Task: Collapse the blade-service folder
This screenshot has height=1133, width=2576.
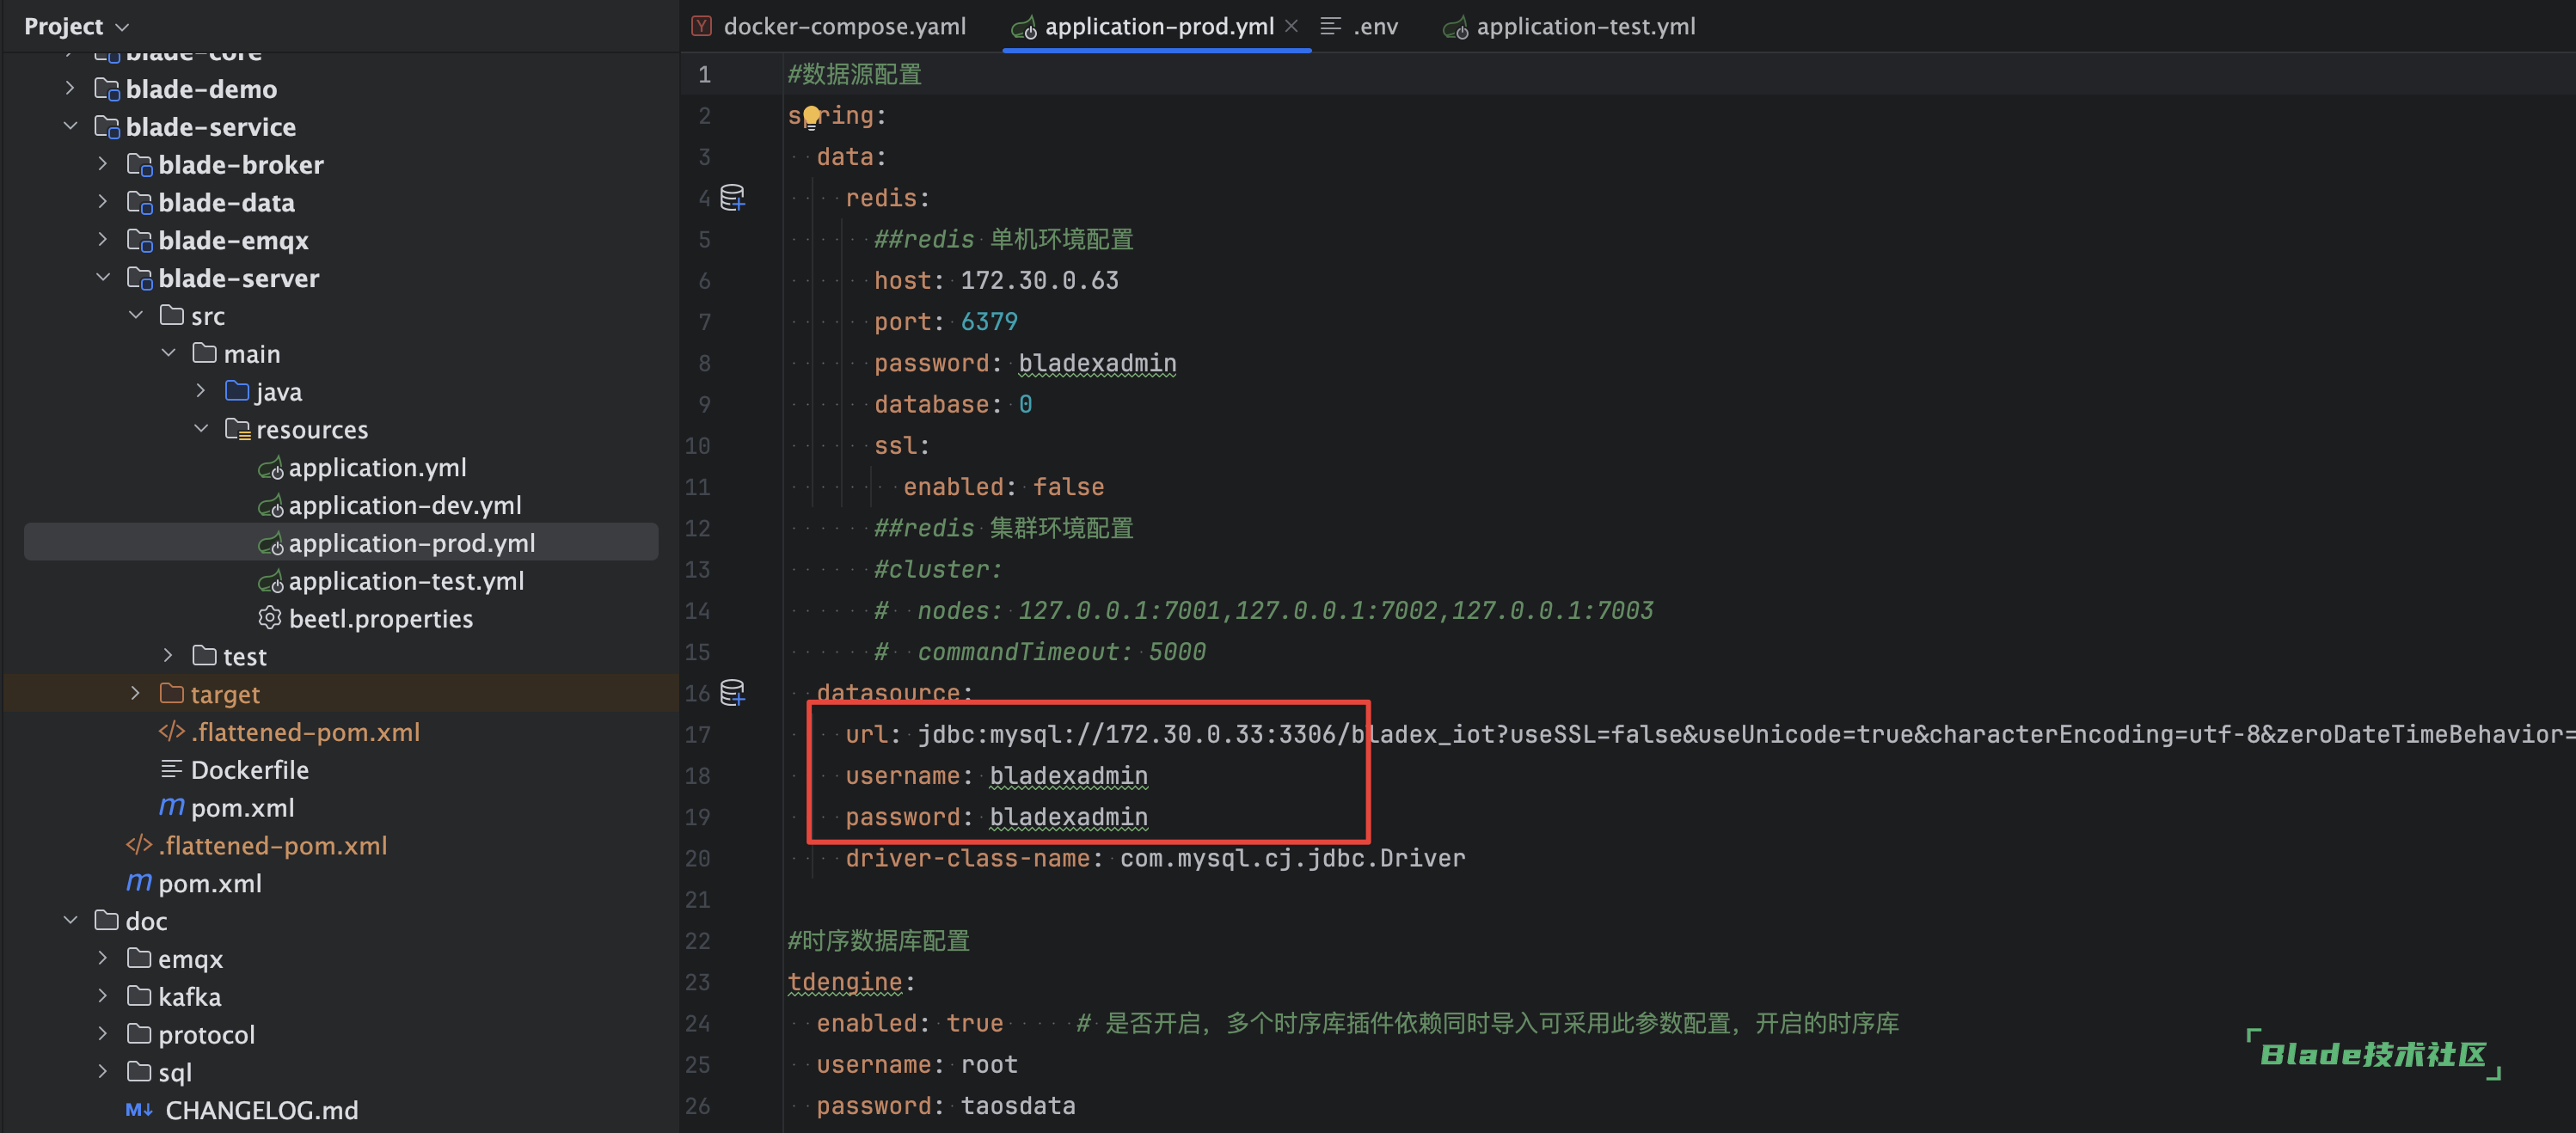Action: [70, 126]
